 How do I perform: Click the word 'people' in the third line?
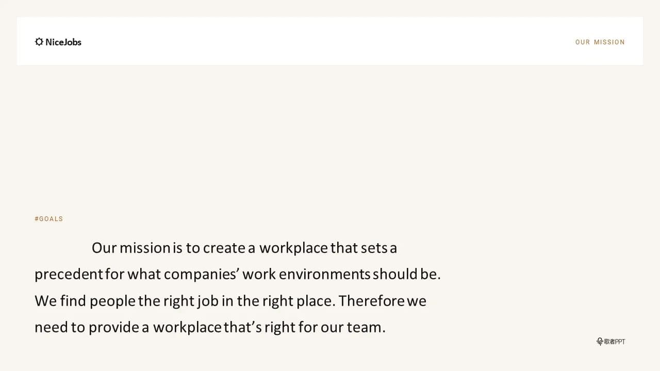click(x=113, y=301)
